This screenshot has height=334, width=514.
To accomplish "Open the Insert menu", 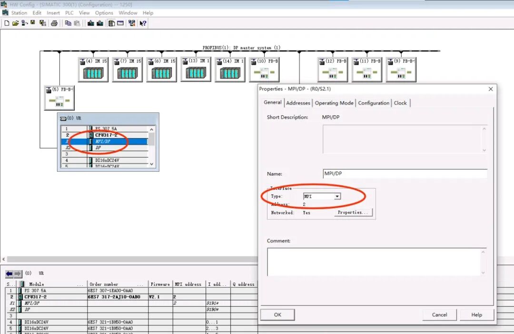I will [x=53, y=13].
